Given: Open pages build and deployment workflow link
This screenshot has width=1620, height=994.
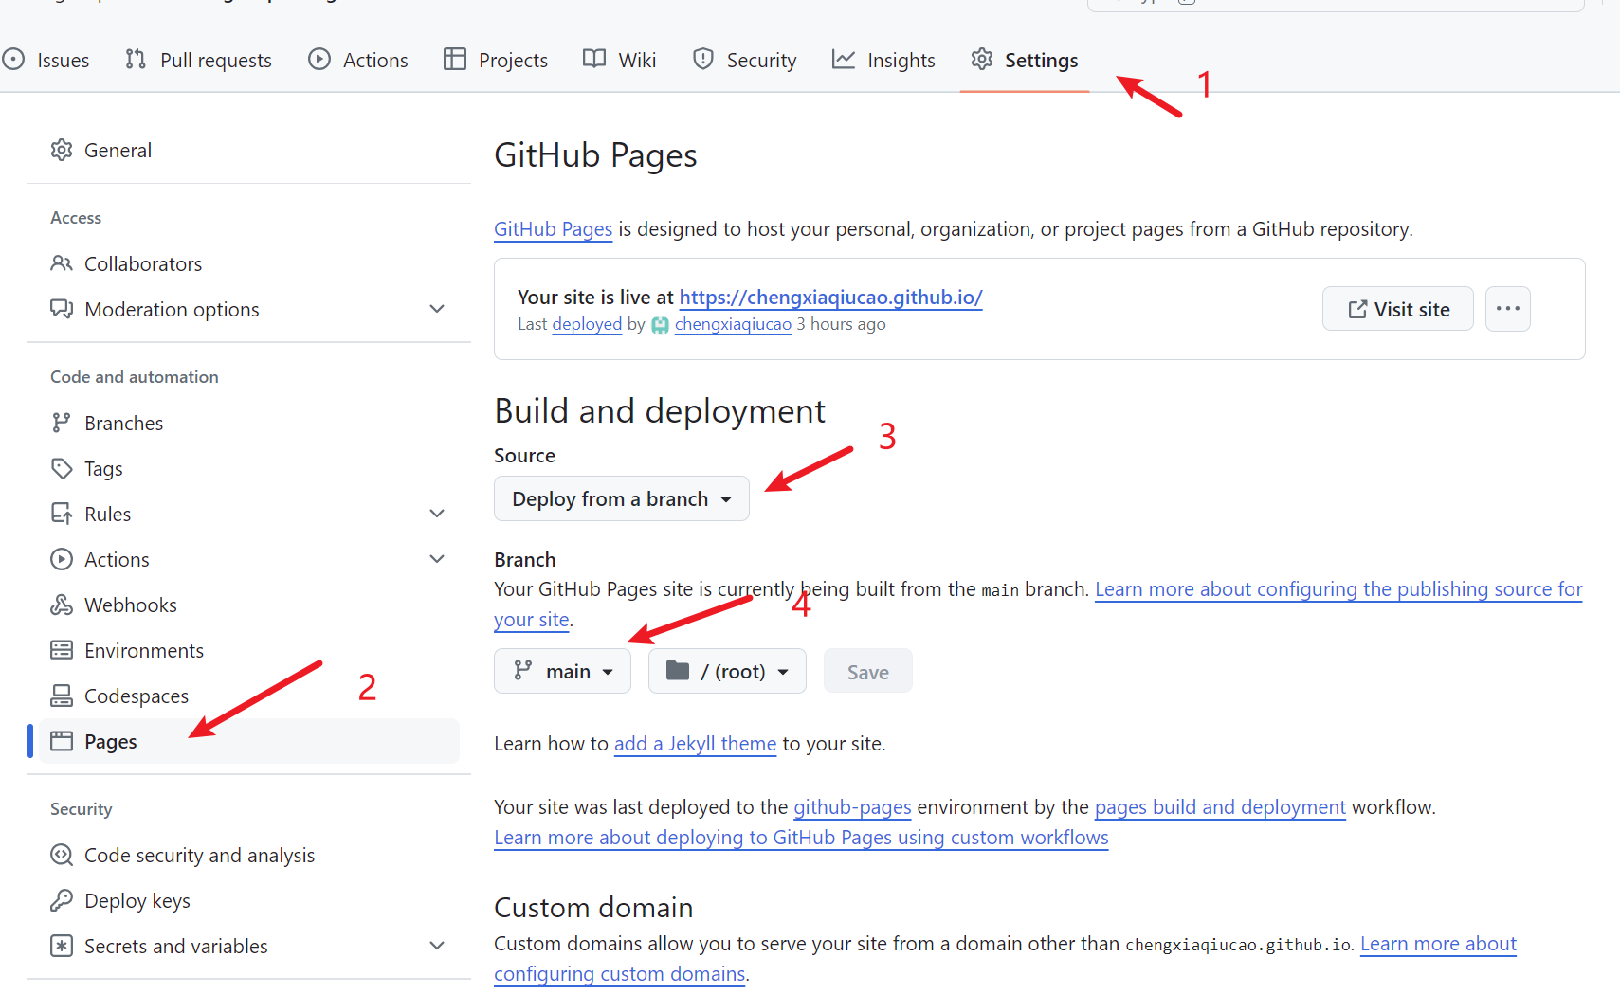Looking at the screenshot, I should click(x=1220, y=806).
